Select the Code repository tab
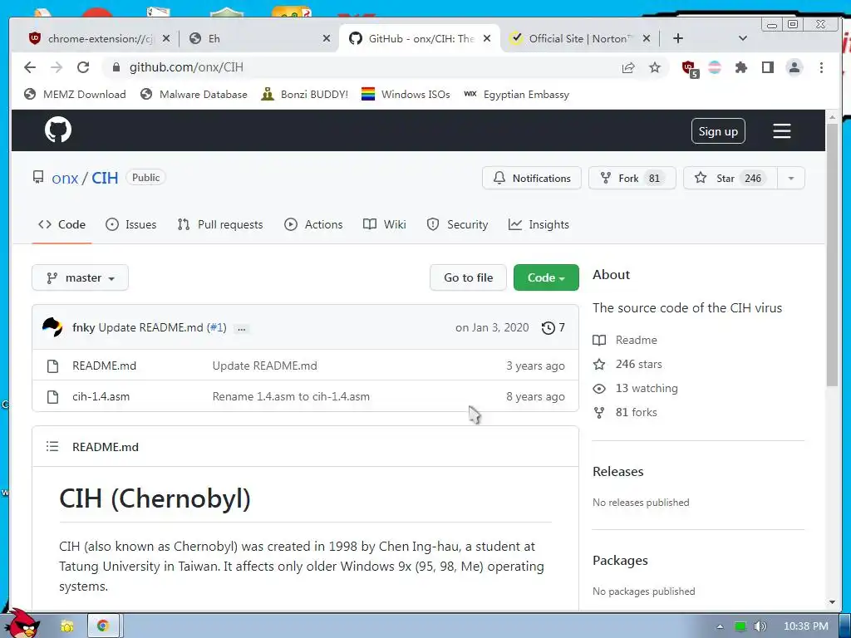851x638 pixels. click(x=61, y=224)
